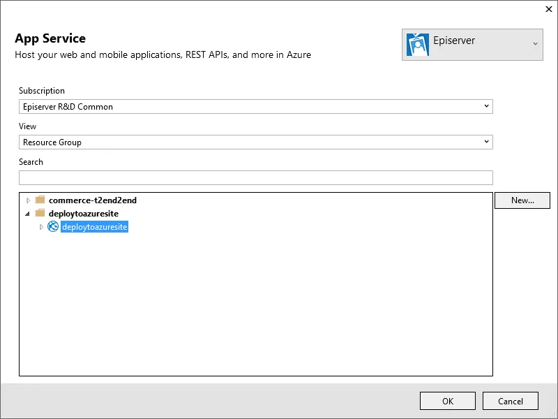Confirm with the OK button
Viewport: 558px width, 419px height.
[x=448, y=401]
